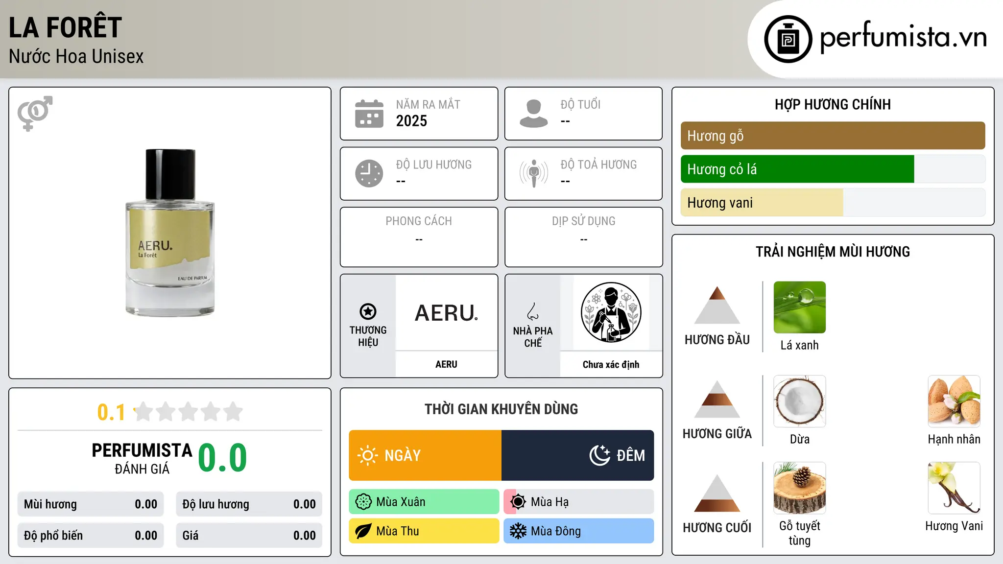Click the perfumer illustration icon
Image resolution: width=1003 pixels, height=564 pixels.
(x=611, y=312)
